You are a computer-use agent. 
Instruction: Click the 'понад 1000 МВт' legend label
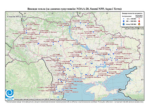pos(132,24)
